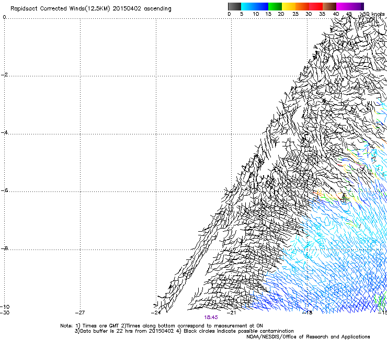Viewport: 387px width, 340px height.
Task: Click the purple '18:45' time label
Action: pos(211,318)
